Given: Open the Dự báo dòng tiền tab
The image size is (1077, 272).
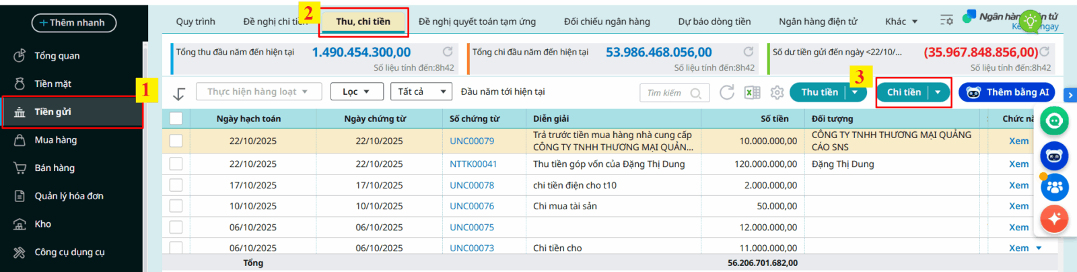Looking at the screenshot, I should [714, 22].
